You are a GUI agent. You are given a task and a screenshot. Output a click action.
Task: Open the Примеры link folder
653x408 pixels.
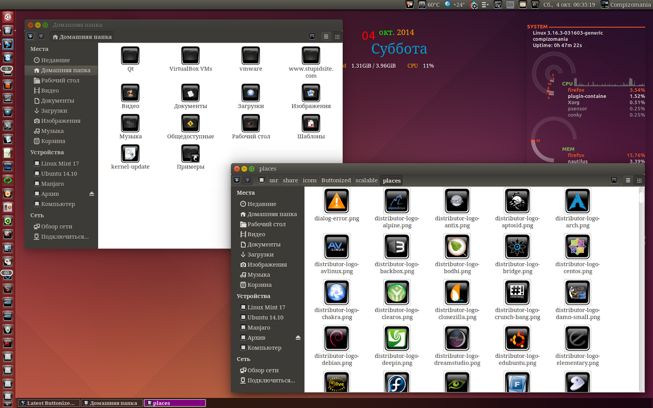[191, 153]
